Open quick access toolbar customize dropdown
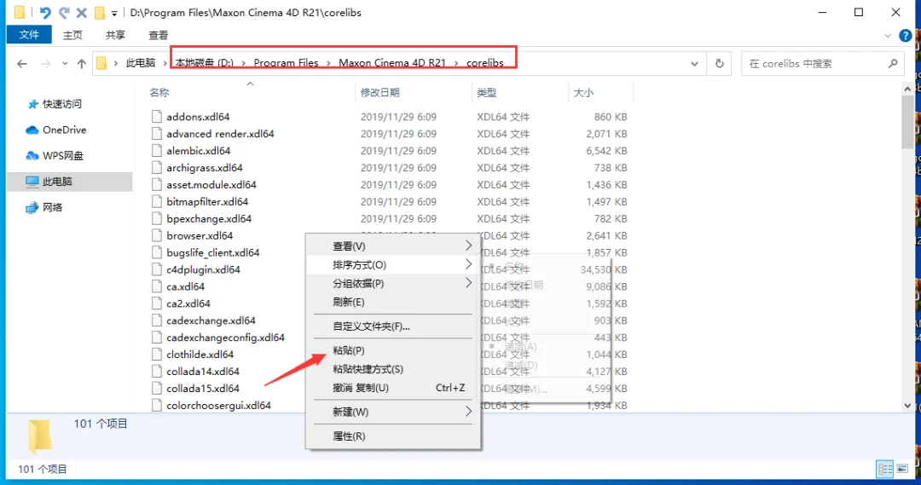This screenshot has height=485, width=921. [114, 13]
